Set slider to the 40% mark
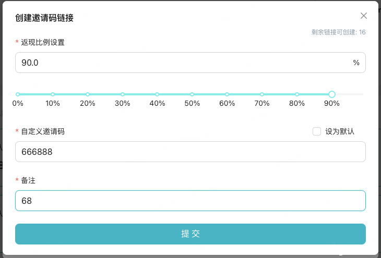The height and width of the screenshot is (258, 381). tap(157, 94)
